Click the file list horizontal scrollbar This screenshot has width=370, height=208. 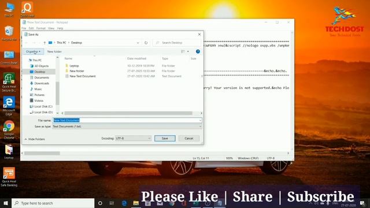pyautogui.click(x=128, y=113)
